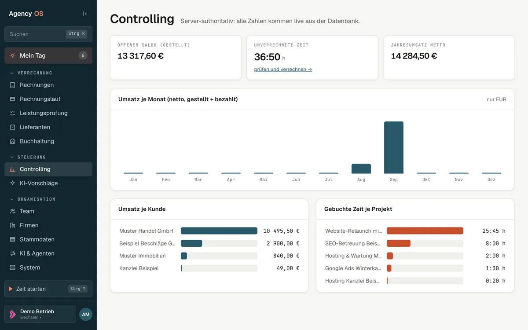This screenshot has height=330, width=528.
Task: Click the Agency OS logo
Action: click(x=26, y=14)
